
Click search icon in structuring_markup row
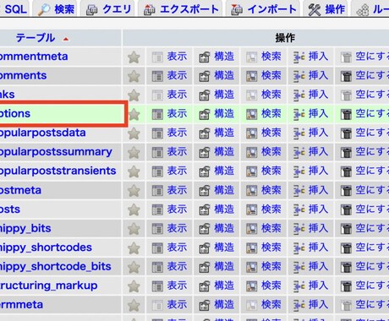tap(251, 286)
